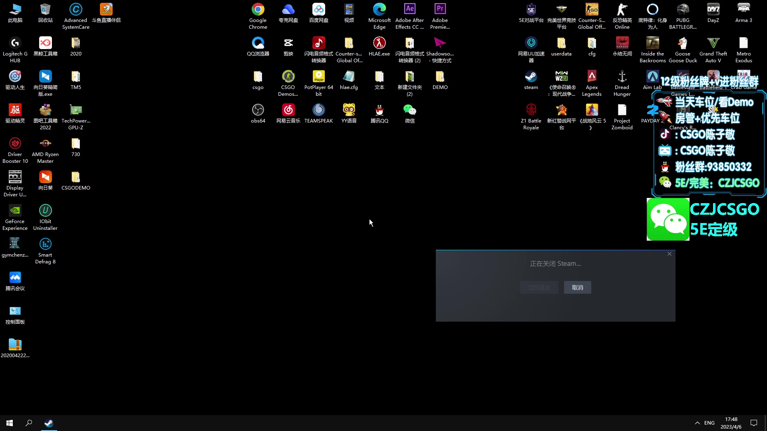The image size is (767, 431).
Task: Click the taskbar search icon
Action: (29, 423)
